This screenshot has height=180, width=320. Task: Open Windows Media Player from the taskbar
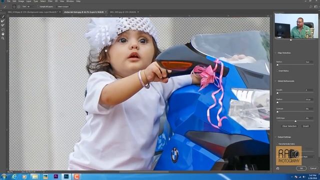[24, 176]
